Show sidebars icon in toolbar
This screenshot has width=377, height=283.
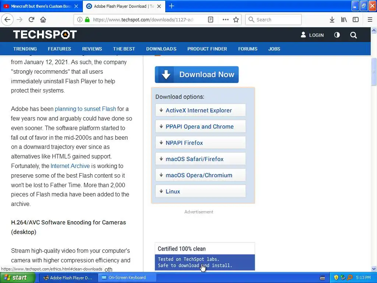coord(356,20)
